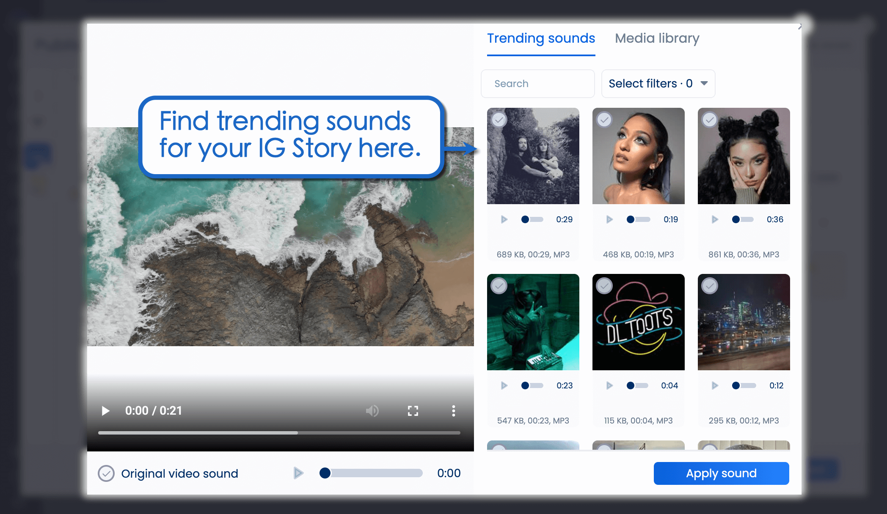
Task: Toggle the Original video sound option
Action: click(107, 473)
